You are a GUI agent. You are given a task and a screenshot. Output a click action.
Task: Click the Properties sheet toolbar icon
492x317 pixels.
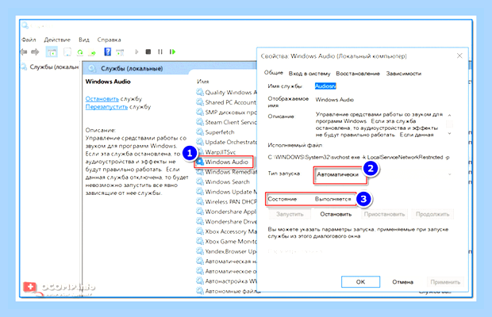tap(67, 52)
